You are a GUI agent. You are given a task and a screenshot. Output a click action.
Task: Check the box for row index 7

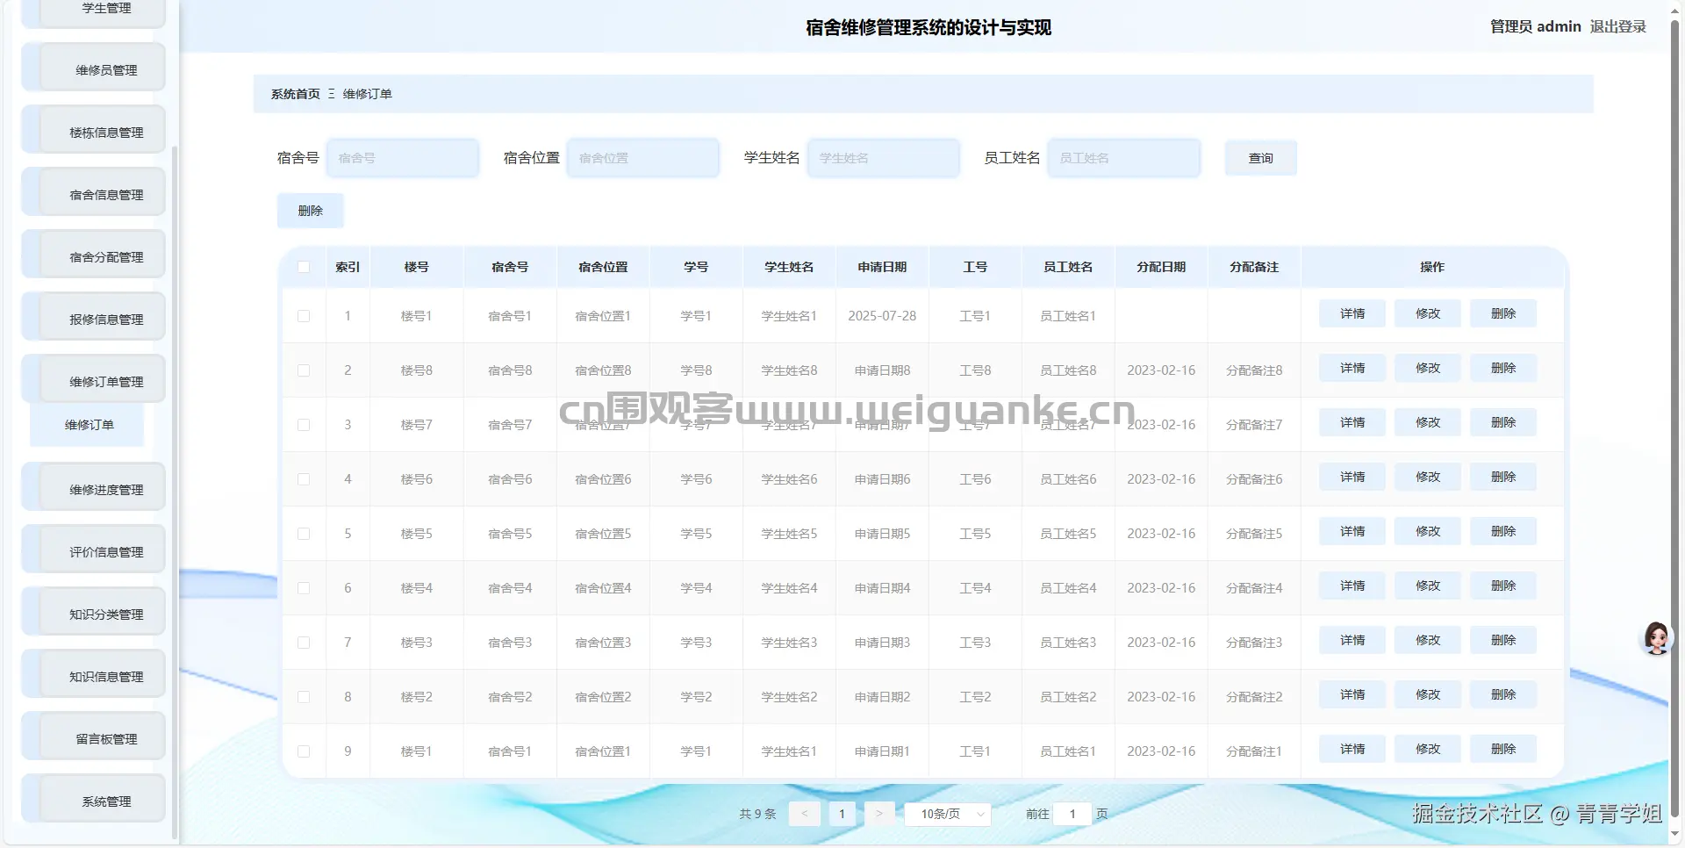click(x=304, y=643)
